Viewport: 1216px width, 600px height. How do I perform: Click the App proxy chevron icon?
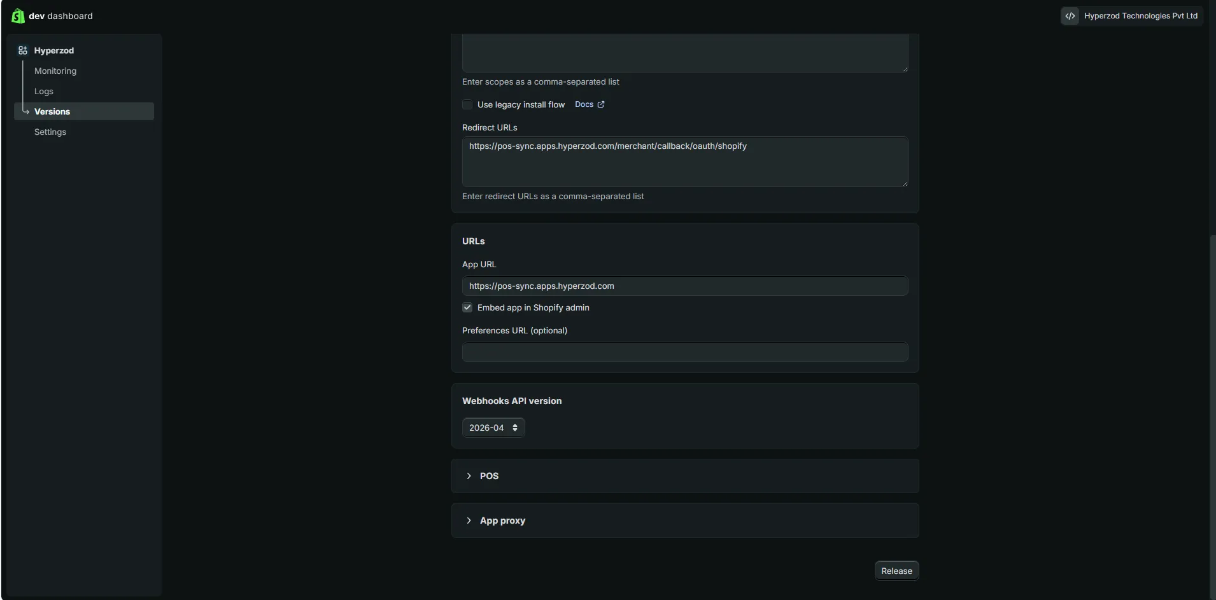pos(469,520)
